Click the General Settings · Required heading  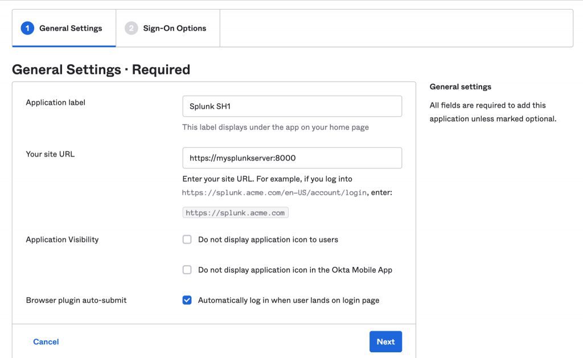(x=101, y=69)
